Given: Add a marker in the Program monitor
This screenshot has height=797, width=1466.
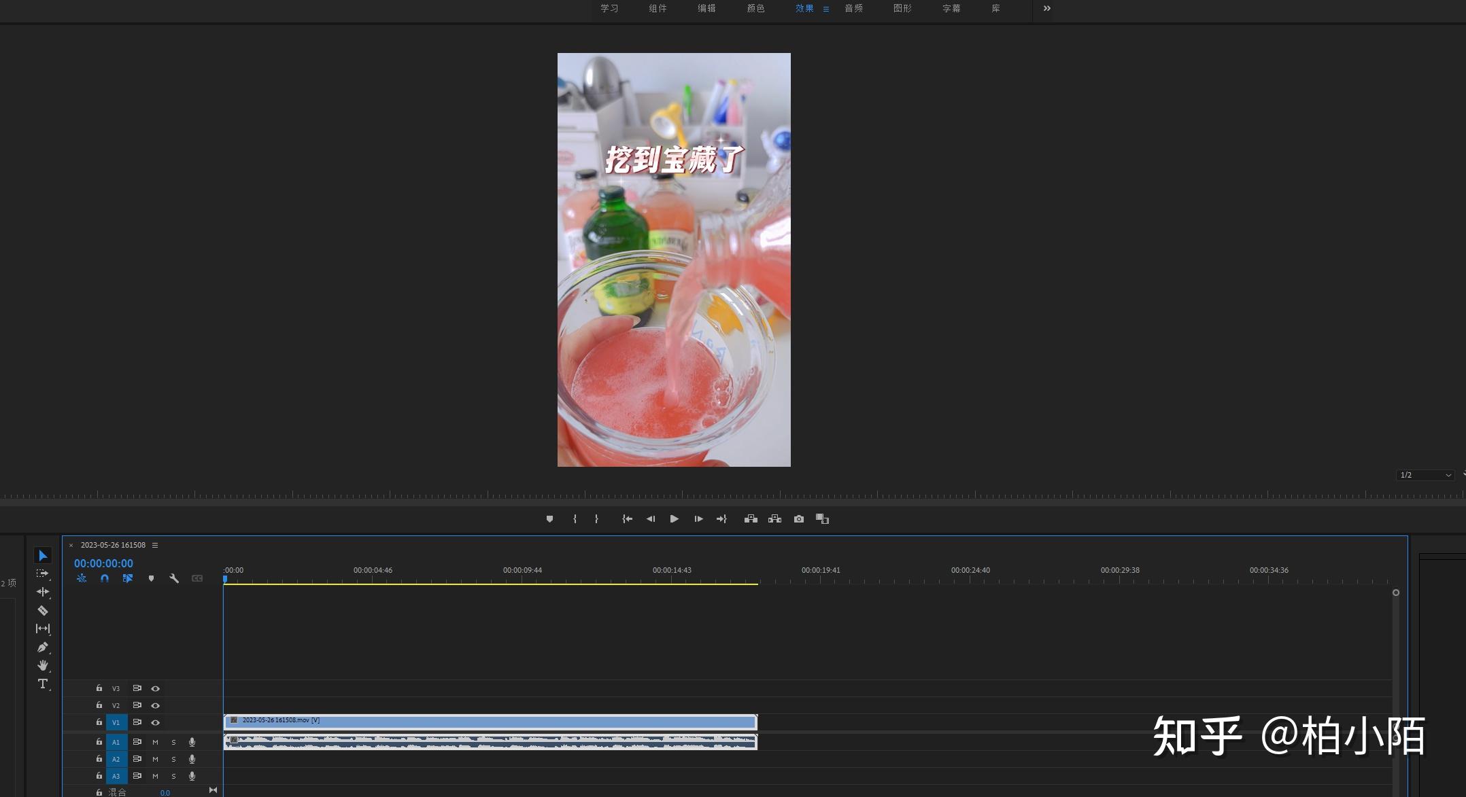Looking at the screenshot, I should (549, 519).
